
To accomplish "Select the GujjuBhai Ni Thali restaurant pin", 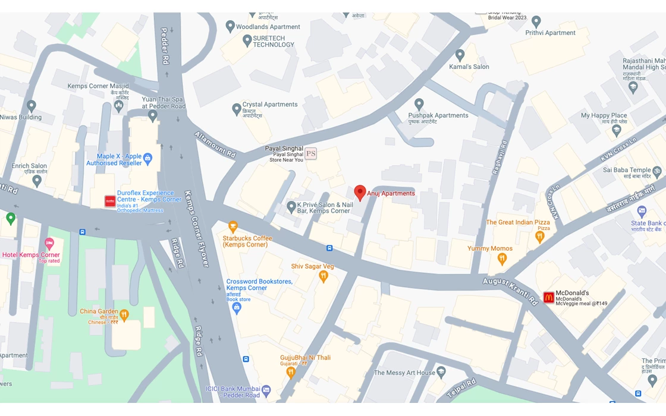I will [291, 372].
